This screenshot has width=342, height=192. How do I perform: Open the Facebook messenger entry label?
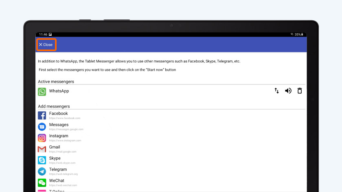[x=59, y=114]
